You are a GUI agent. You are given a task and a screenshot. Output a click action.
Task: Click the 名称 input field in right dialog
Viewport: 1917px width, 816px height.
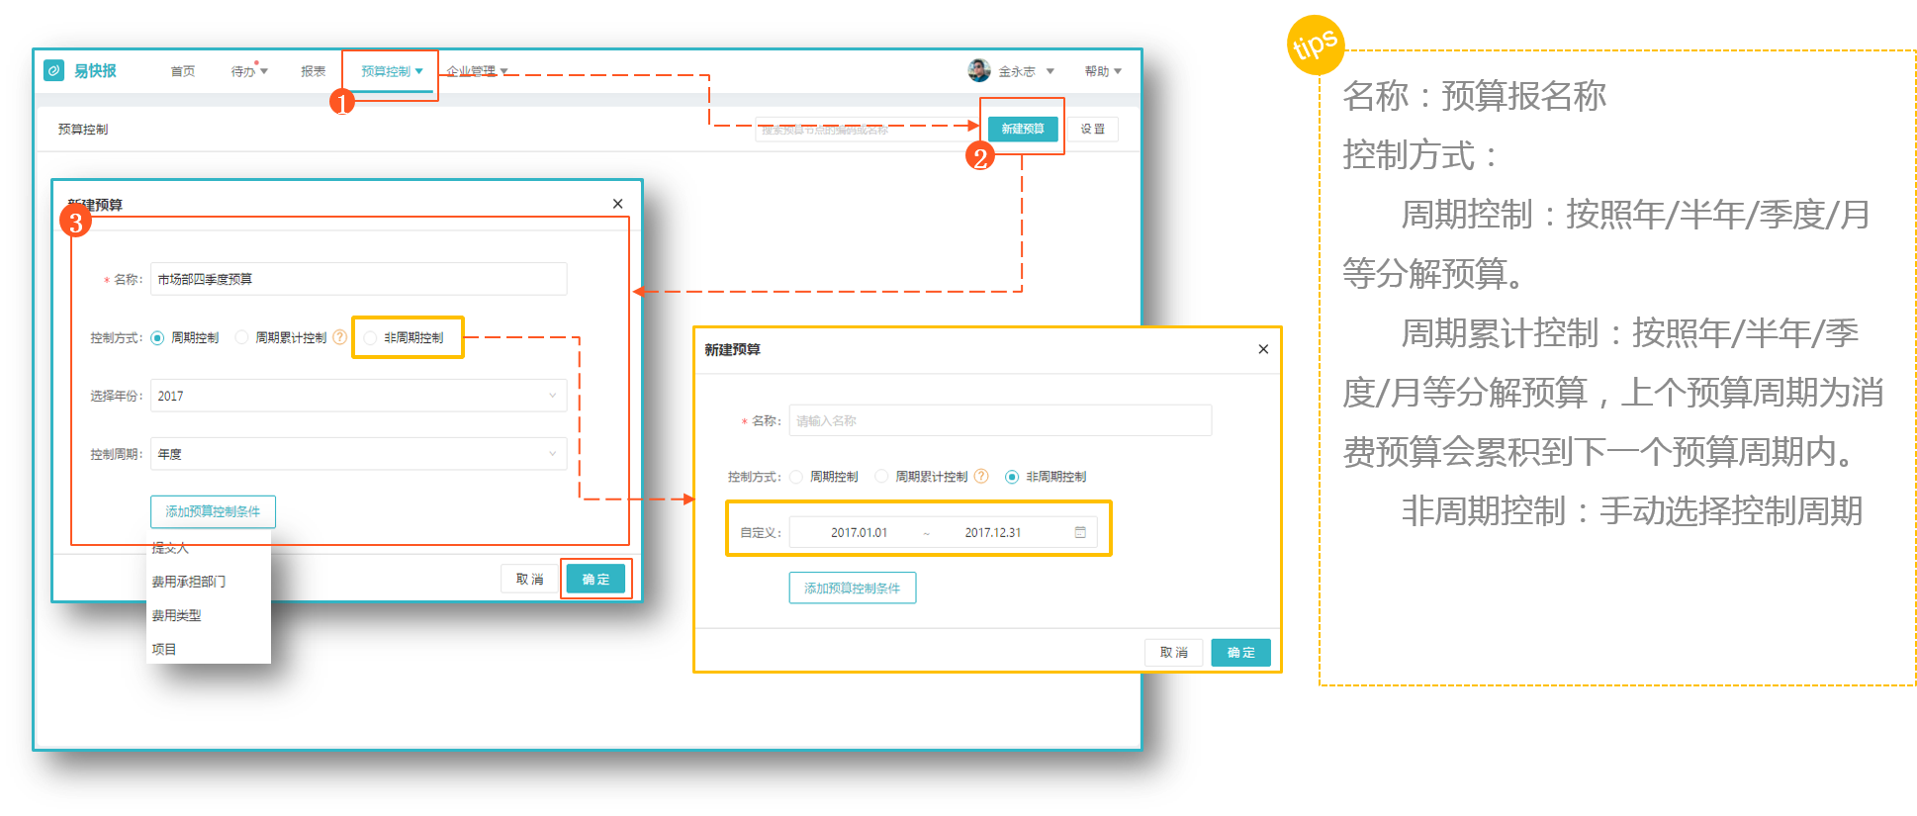point(999,420)
